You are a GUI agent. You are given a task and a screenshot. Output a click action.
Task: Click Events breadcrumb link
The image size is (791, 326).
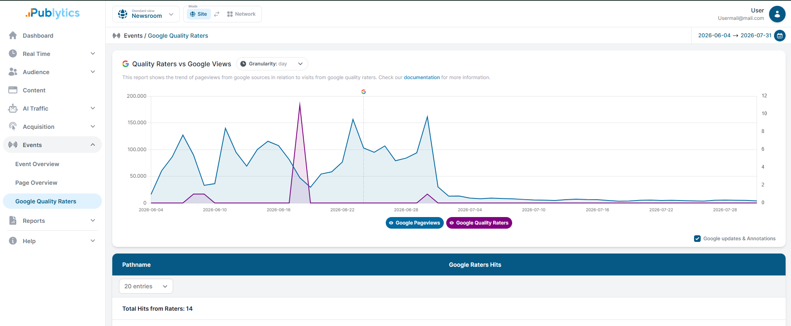pos(133,36)
